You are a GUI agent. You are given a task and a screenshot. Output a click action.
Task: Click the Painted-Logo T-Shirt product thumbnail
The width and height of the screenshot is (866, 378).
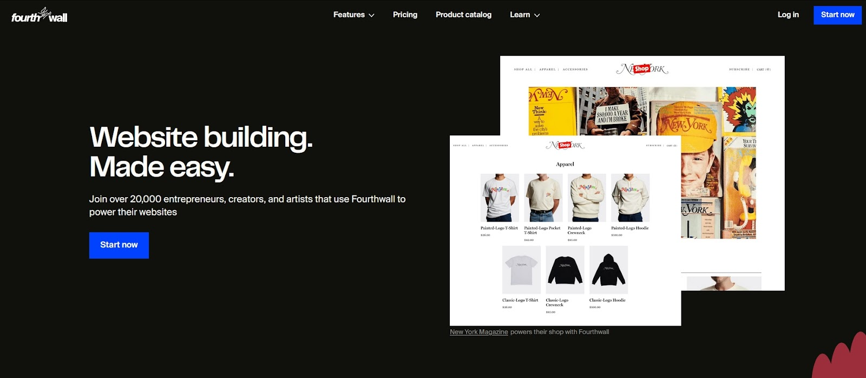[500, 198]
